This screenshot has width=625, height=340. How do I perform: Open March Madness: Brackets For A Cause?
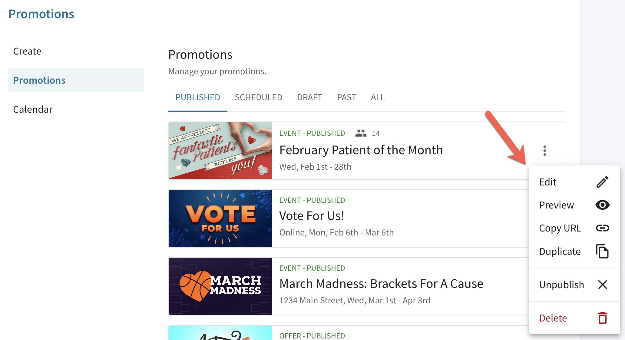(381, 284)
